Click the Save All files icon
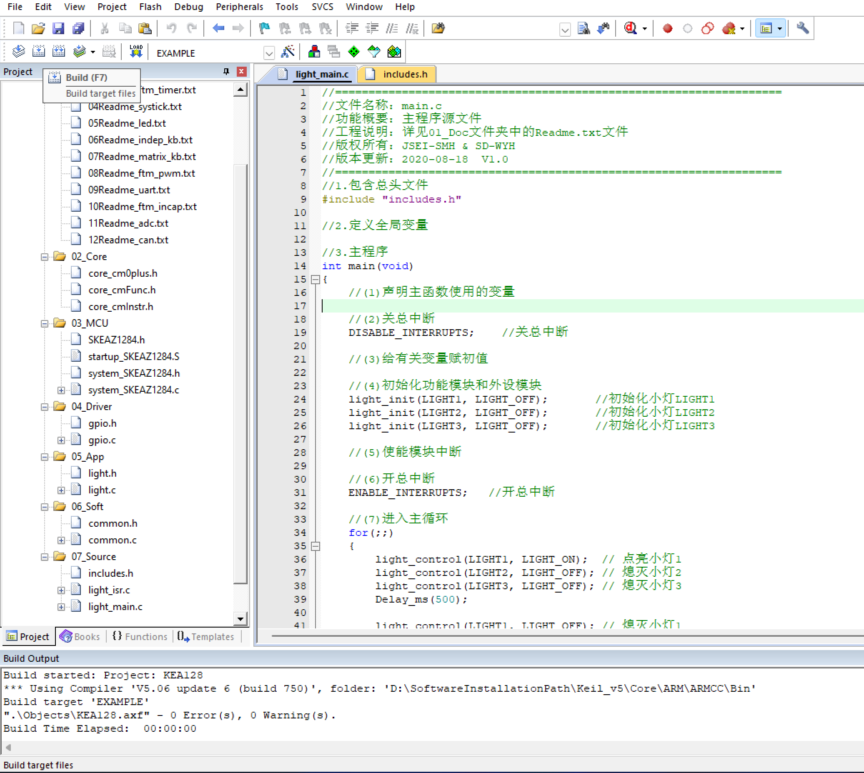The height and width of the screenshot is (773, 864). pyautogui.click(x=79, y=28)
